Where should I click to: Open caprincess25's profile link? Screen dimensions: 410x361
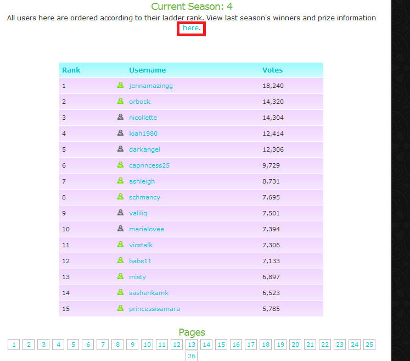(149, 166)
